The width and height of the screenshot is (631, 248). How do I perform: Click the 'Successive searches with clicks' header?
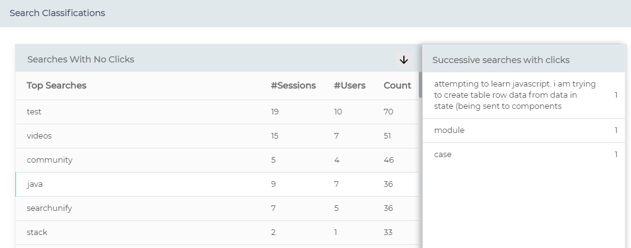[500, 60]
